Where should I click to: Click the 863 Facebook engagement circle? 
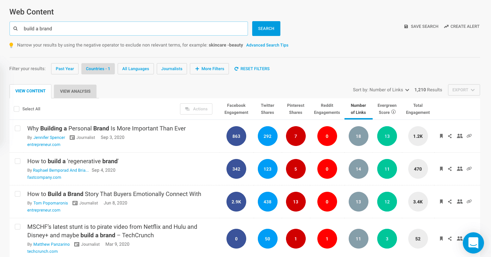coord(236,136)
